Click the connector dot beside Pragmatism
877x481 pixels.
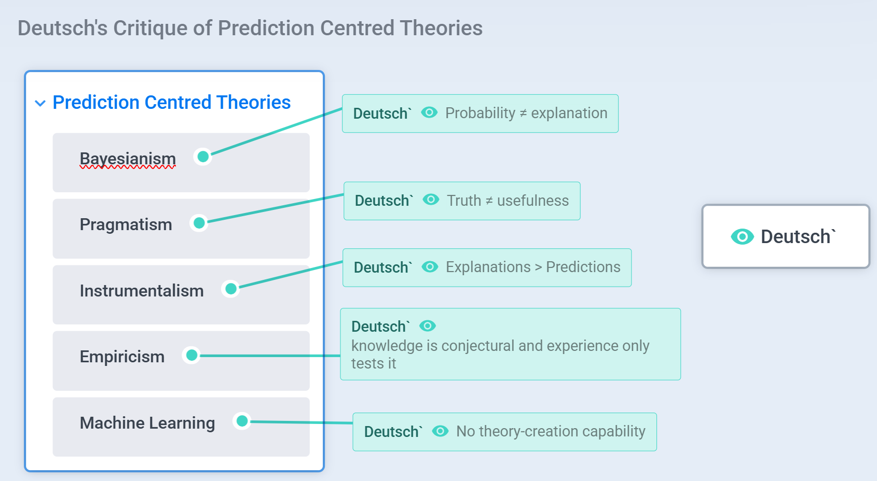pos(199,223)
